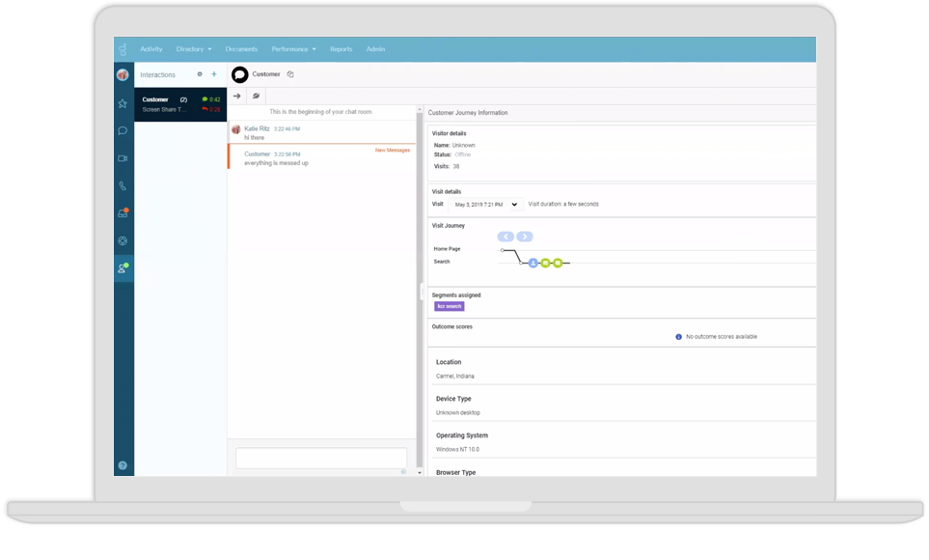Image resolution: width=929 pixels, height=560 pixels.
Task: Click the info icon beside No outcome scores
Action: (678, 337)
